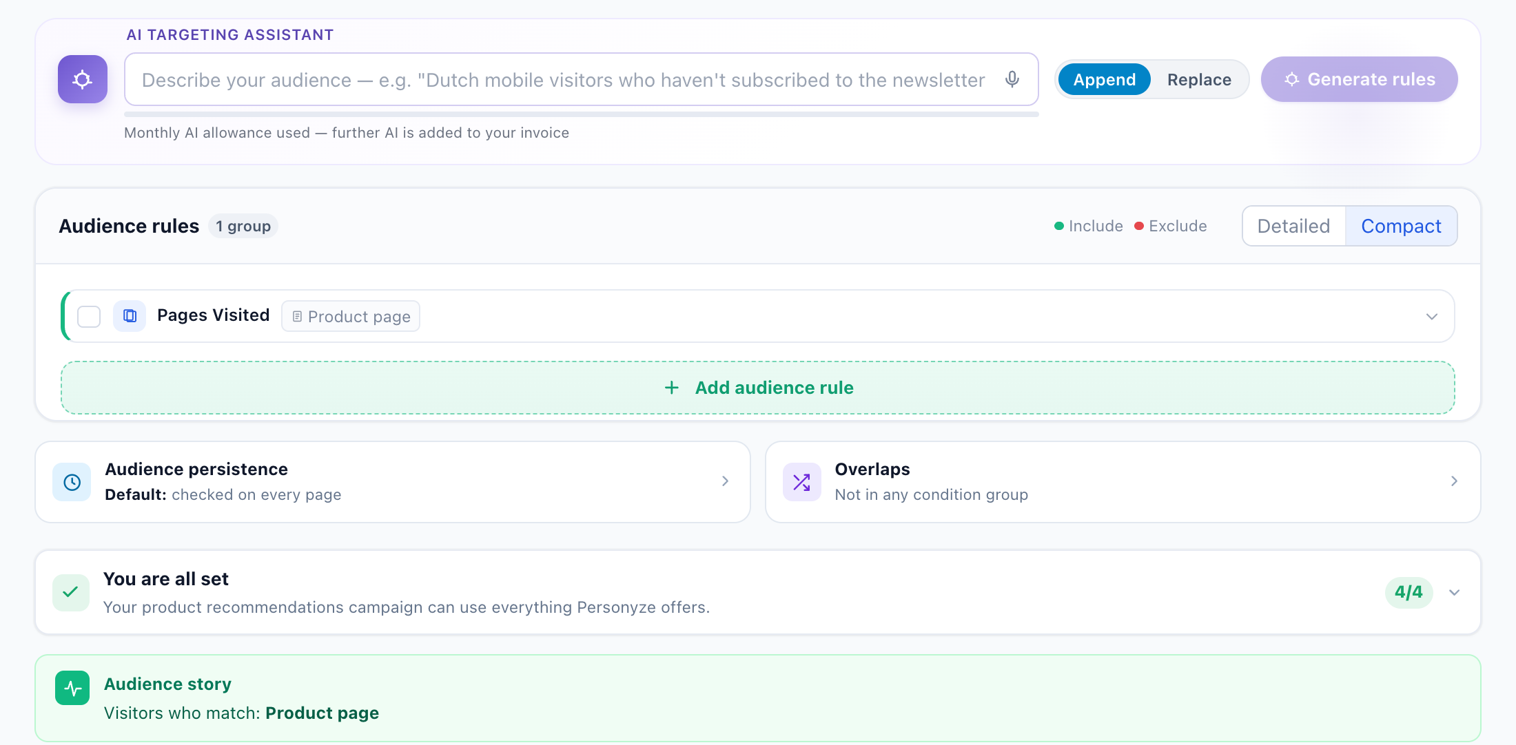This screenshot has height=745, width=1516.
Task: Click the Describe your audience input field
Action: click(582, 79)
